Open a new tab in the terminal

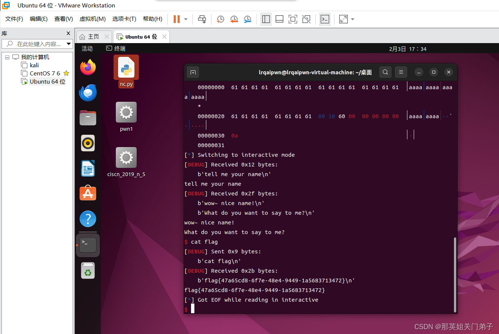coord(193,72)
